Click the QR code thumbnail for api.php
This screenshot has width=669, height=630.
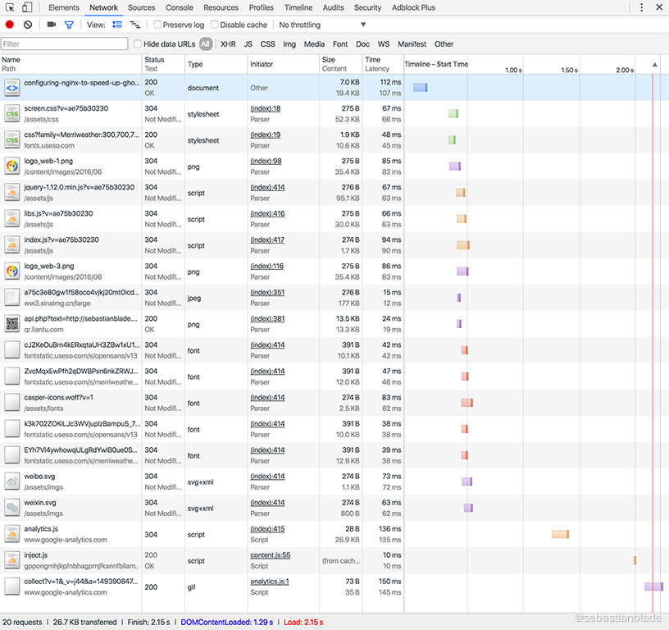pos(12,324)
